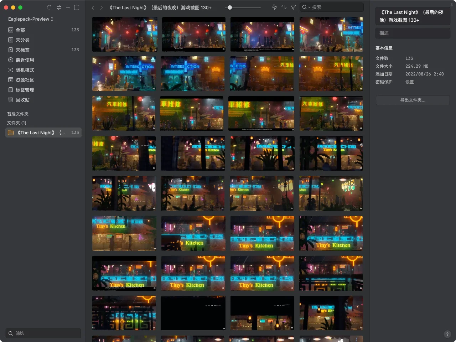This screenshot has height=342, width=456.
Task: Click the 筛选 filter field in the sidebar
Action: click(x=43, y=333)
